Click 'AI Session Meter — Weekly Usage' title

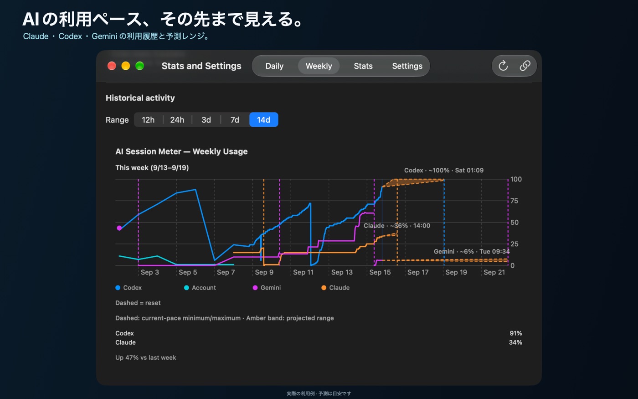click(181, 151)
